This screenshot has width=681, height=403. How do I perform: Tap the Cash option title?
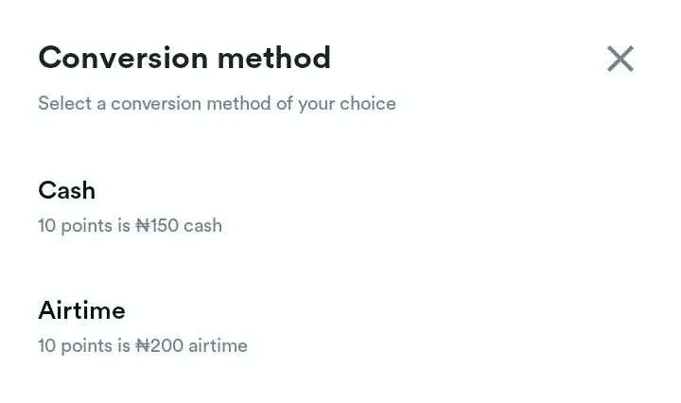coord(67,191)
